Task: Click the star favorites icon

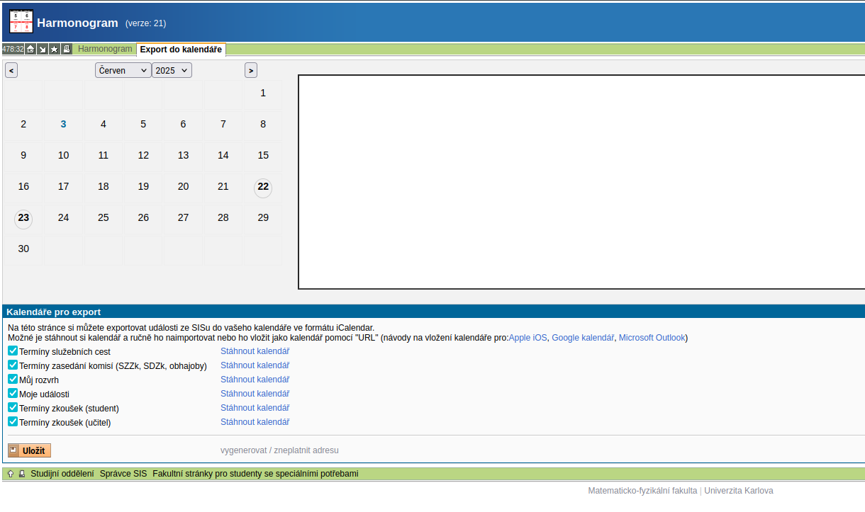Action: pyautogui.click(x=54, y=50)
